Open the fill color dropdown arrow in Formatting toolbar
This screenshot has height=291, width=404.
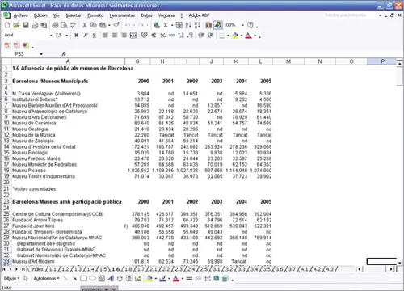point(242,36)
